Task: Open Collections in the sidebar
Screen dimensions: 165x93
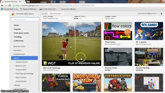Action: click(19, 41)
